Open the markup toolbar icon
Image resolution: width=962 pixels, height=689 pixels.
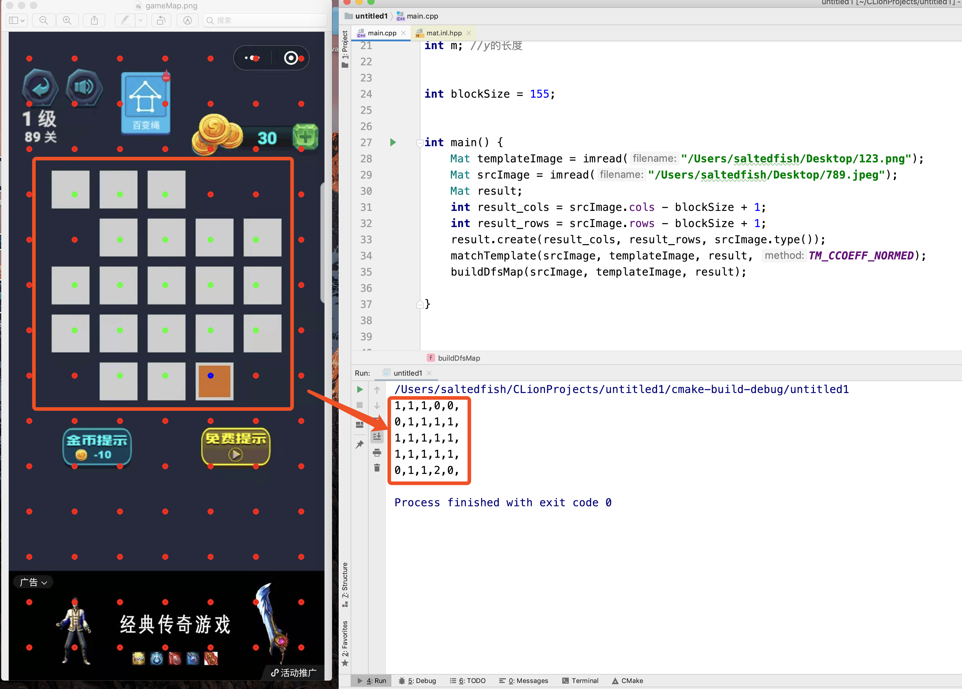[x=188, y=20]
